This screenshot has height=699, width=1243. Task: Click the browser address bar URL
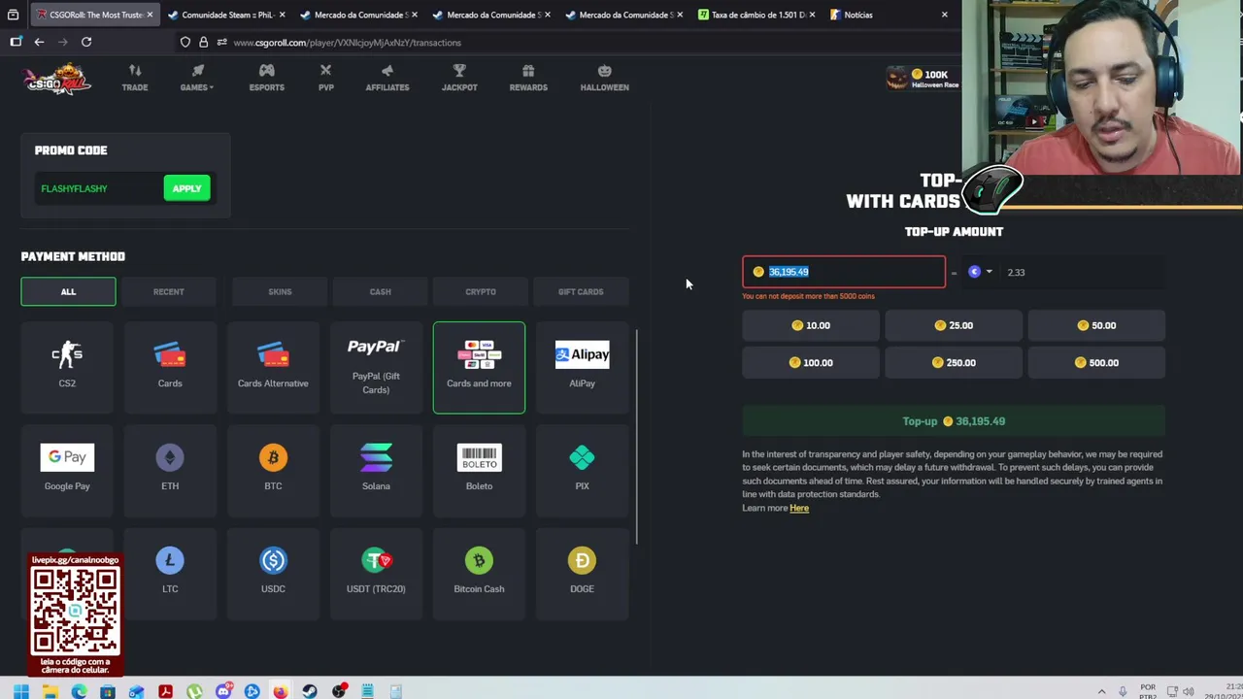point(347,43)
